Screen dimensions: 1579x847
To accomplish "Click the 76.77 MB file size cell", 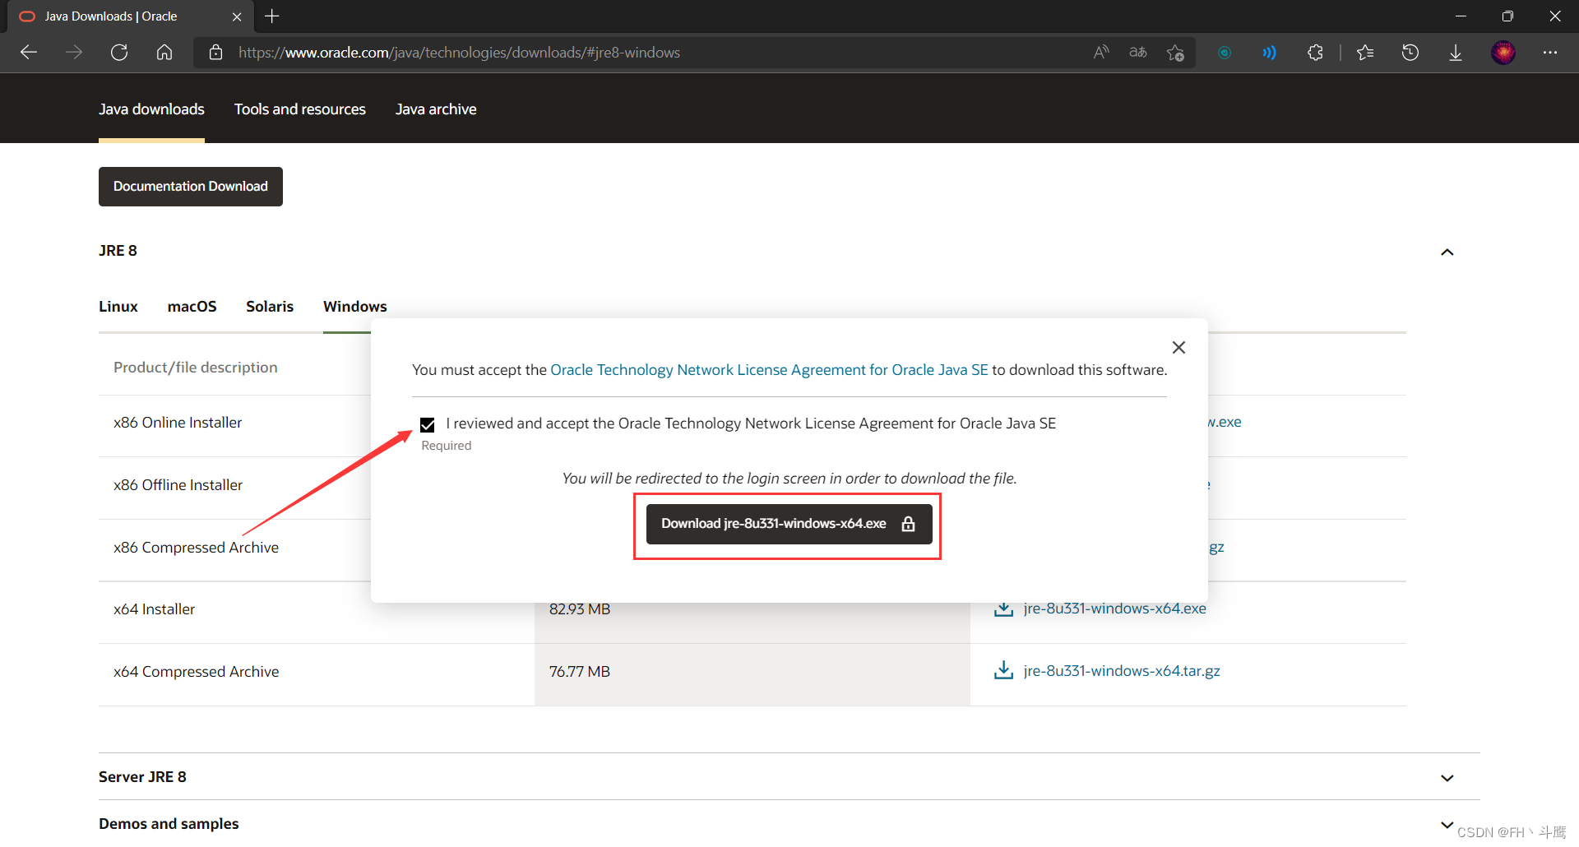I will pos(580,672).
